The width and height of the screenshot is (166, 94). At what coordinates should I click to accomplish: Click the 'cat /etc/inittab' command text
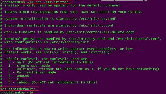tap(52, 2)
